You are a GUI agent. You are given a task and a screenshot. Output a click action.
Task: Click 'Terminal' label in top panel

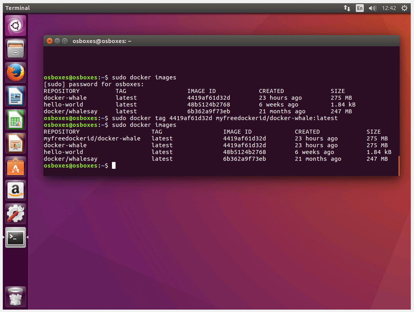point(18,8)
